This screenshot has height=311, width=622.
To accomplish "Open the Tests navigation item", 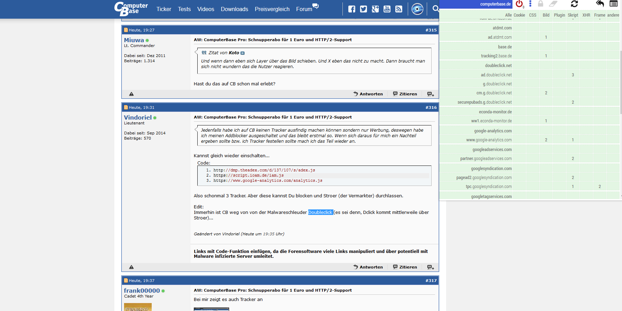I will [184, 9].
